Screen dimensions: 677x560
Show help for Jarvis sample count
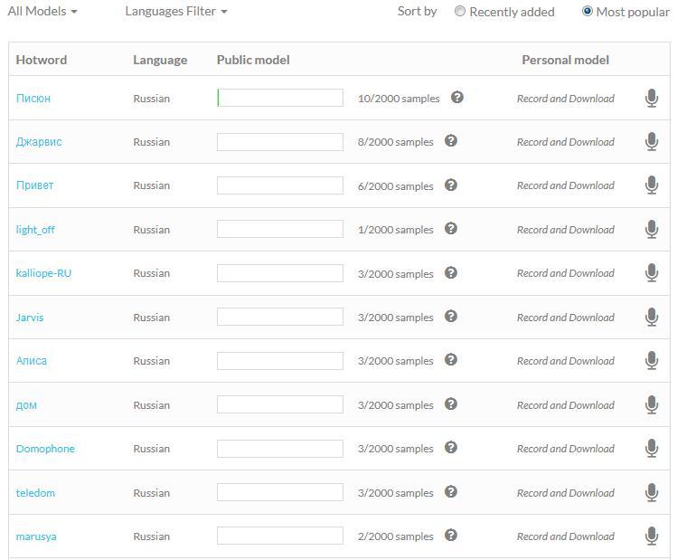click(451, 317)
